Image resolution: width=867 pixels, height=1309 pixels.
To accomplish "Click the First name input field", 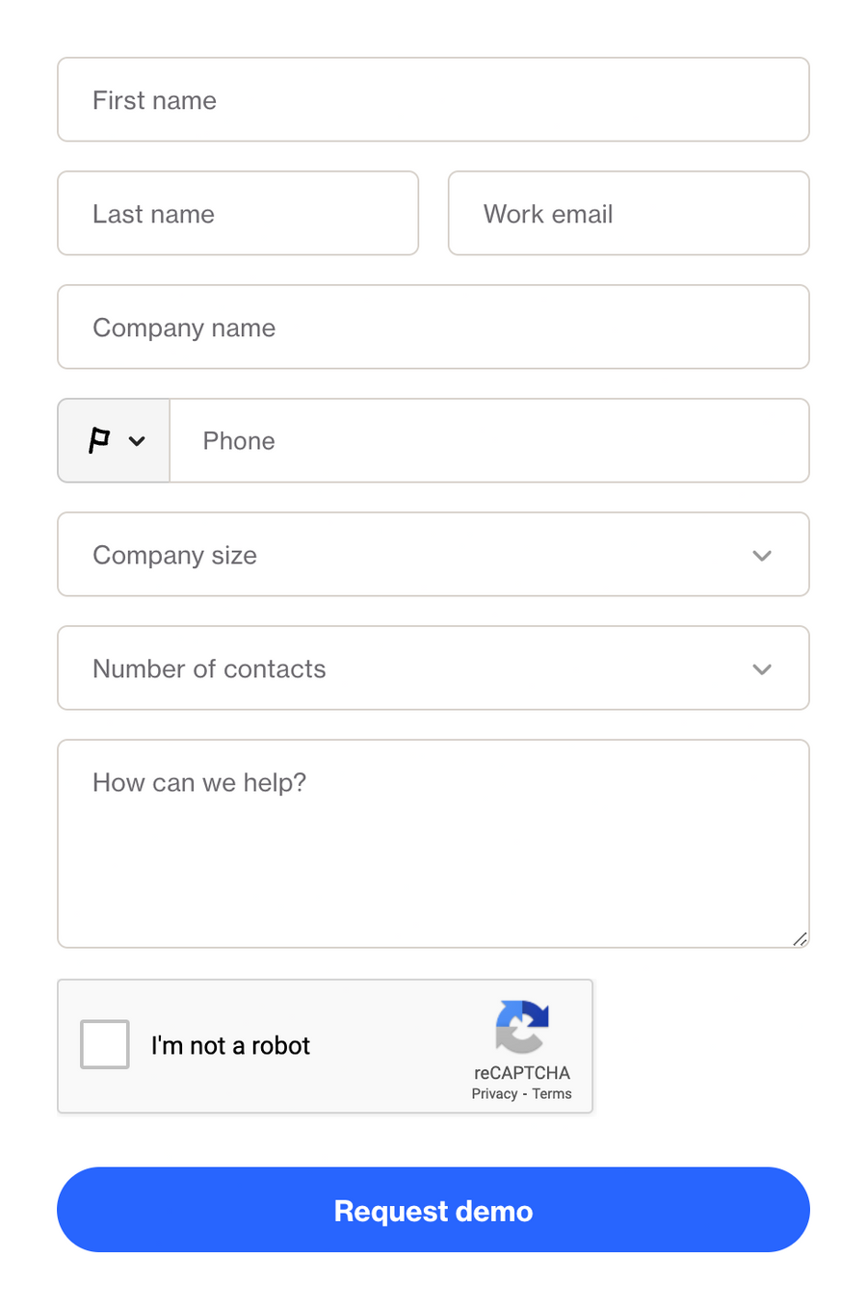I will coord(433,99).
